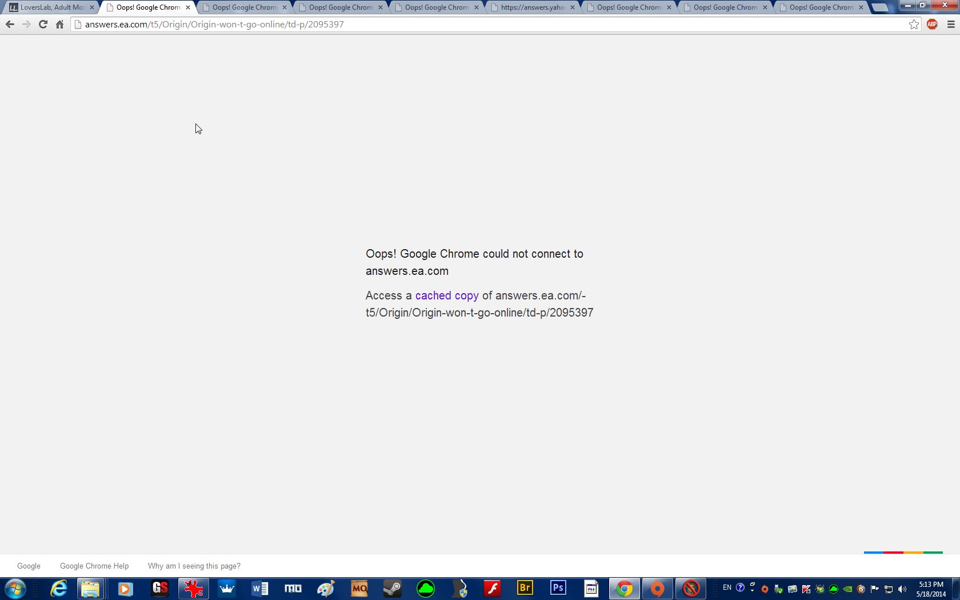Switch to the answers.yahoo tab
The width and height of the screenshot is (960, 600).
point(531,7)
